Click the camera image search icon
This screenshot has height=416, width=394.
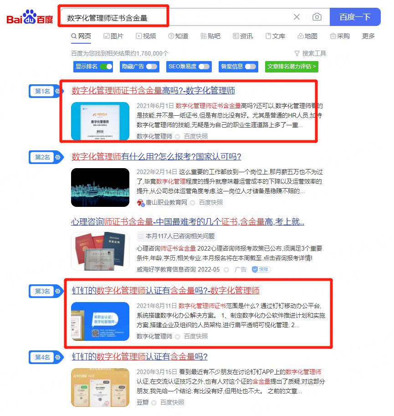(317, 17)
